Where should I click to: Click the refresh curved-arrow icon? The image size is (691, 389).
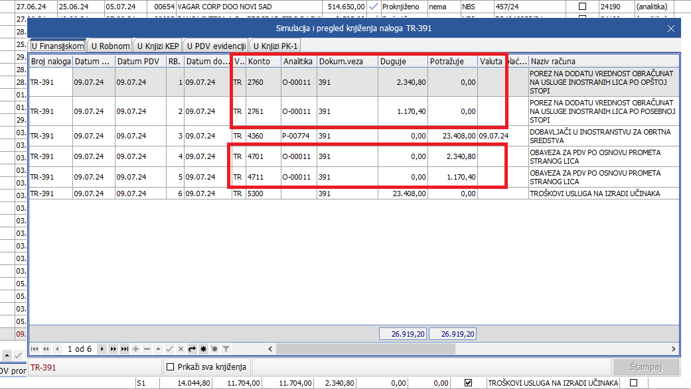coord(192,349)
